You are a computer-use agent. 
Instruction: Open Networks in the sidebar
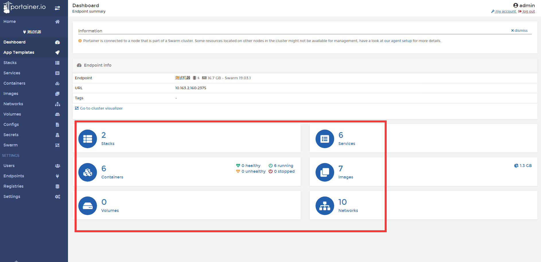pos(34,104)
